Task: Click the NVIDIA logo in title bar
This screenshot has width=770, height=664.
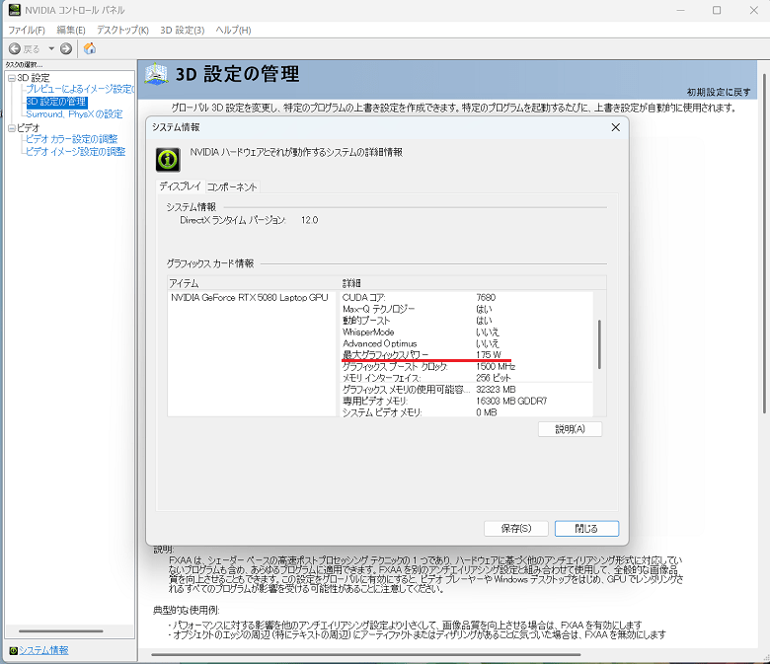Action: coord(13,11)
